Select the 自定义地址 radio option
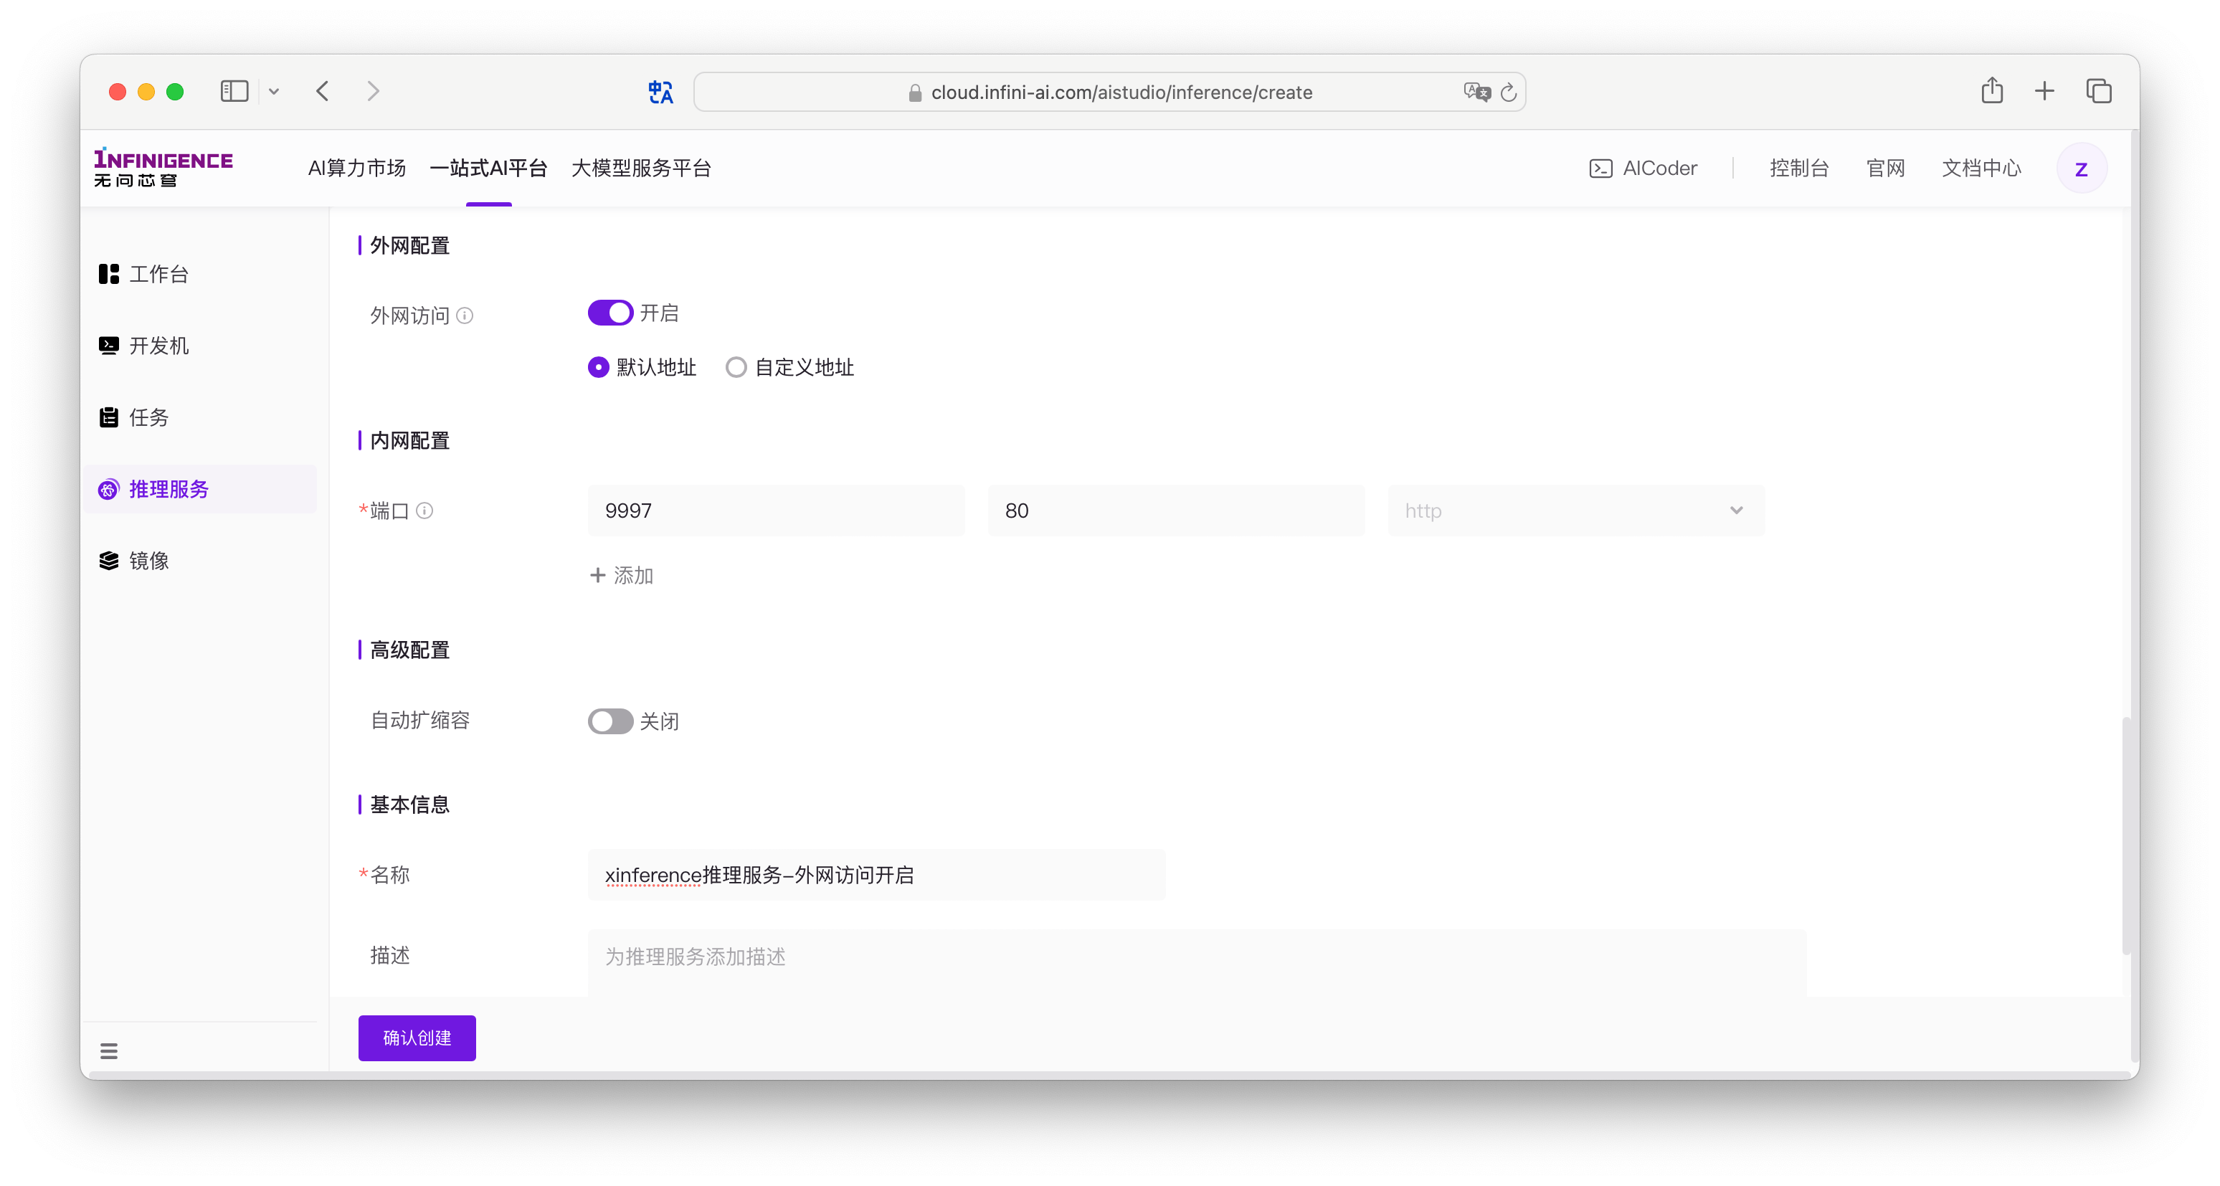 [736, 367]
